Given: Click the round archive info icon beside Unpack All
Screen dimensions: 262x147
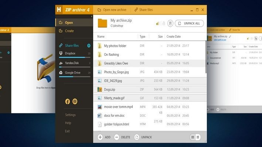Looking at the screenshot, I should click(170, 23).
